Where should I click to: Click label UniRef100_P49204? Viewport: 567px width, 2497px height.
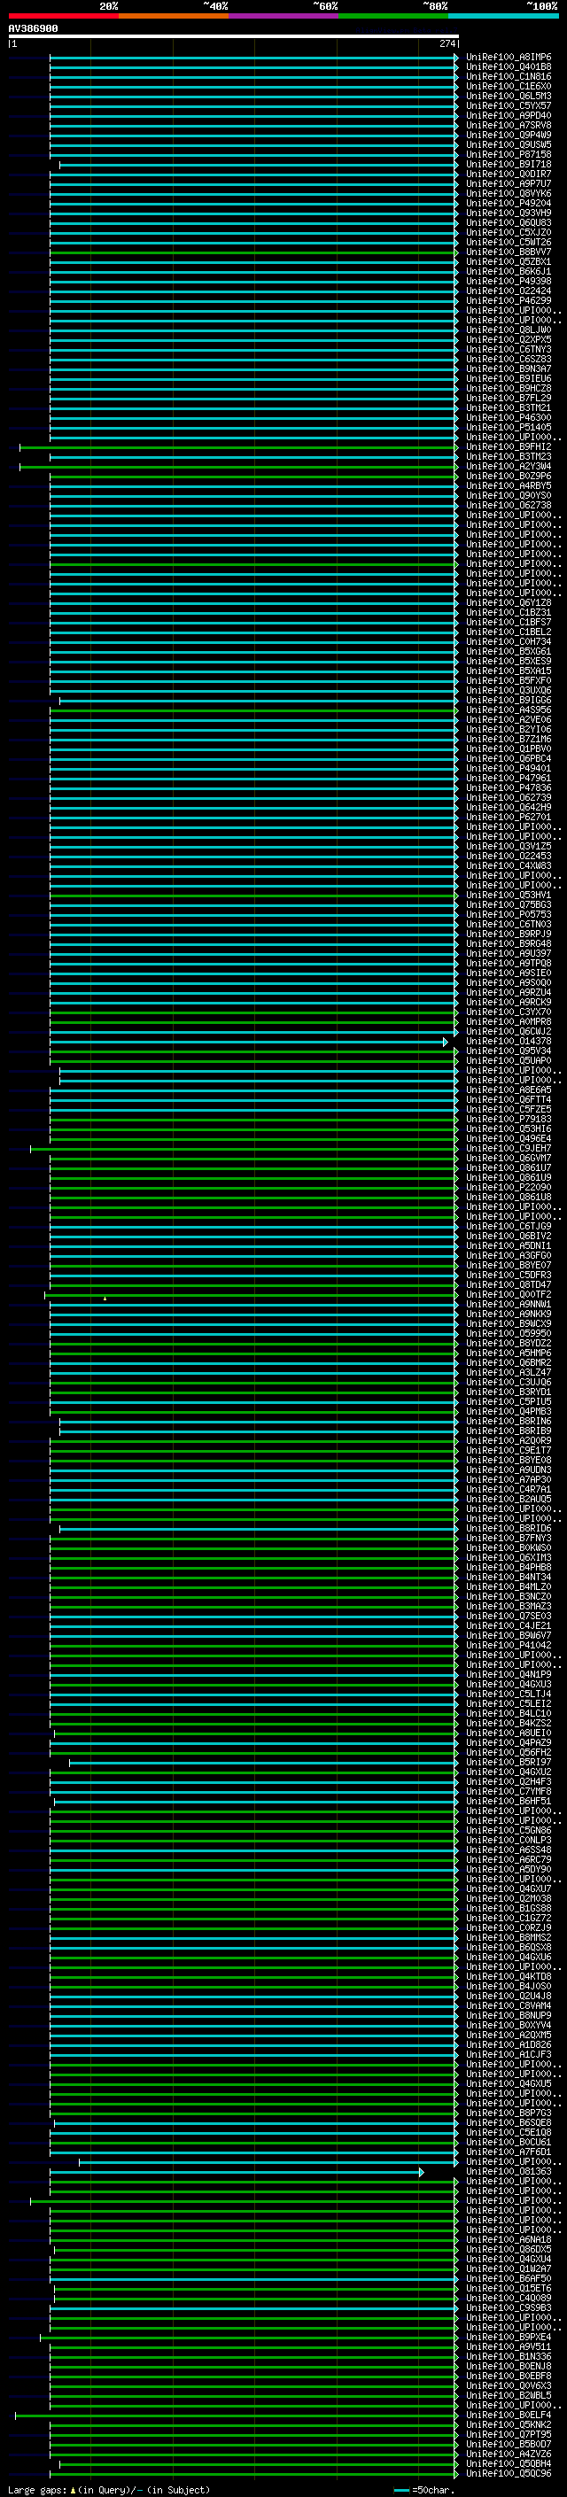point(509,204)
